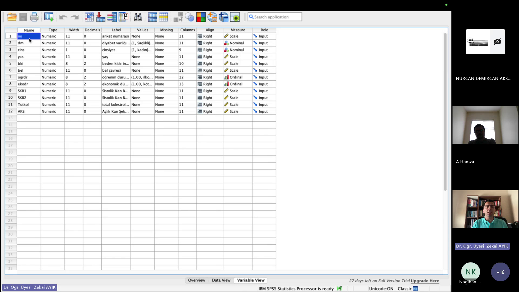519x292 pixels.
Task: Click the Value labels icon
Action: click(178, 17)
